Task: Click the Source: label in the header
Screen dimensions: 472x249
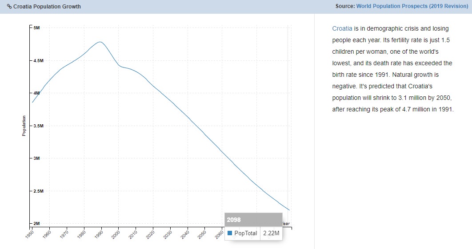Action: [345, 6]
